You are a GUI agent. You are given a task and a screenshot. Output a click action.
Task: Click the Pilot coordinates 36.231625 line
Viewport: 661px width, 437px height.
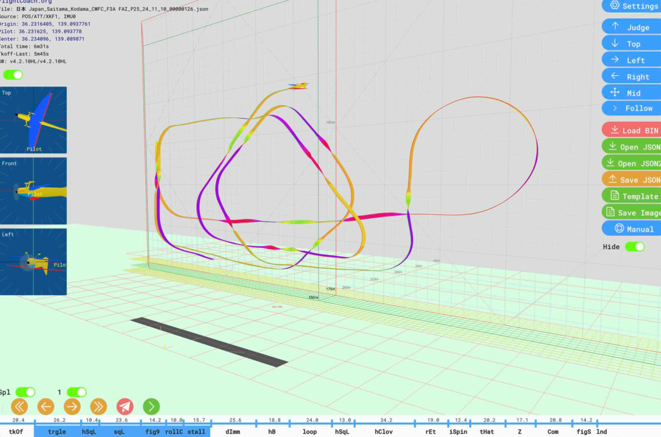(x=41, y=31)
